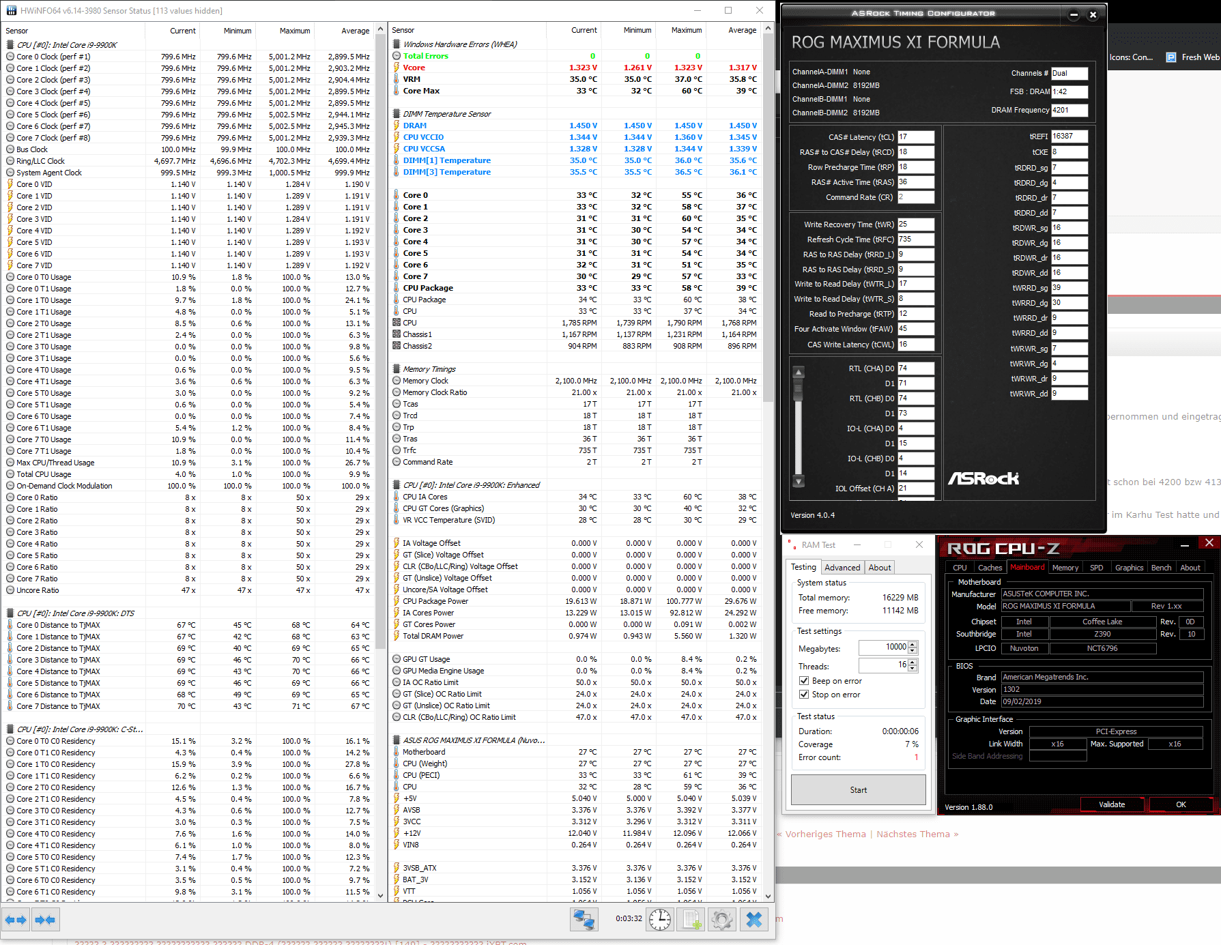Click the expand columns arrows icon in HWiNFO
Image resolution: width=1221 pixels, height=945 pixels.
(x=15, y=920)
